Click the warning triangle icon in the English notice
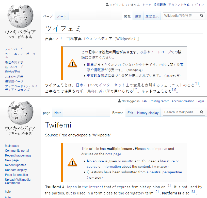This screenshot has width=207, height=198. pos(72,162)
